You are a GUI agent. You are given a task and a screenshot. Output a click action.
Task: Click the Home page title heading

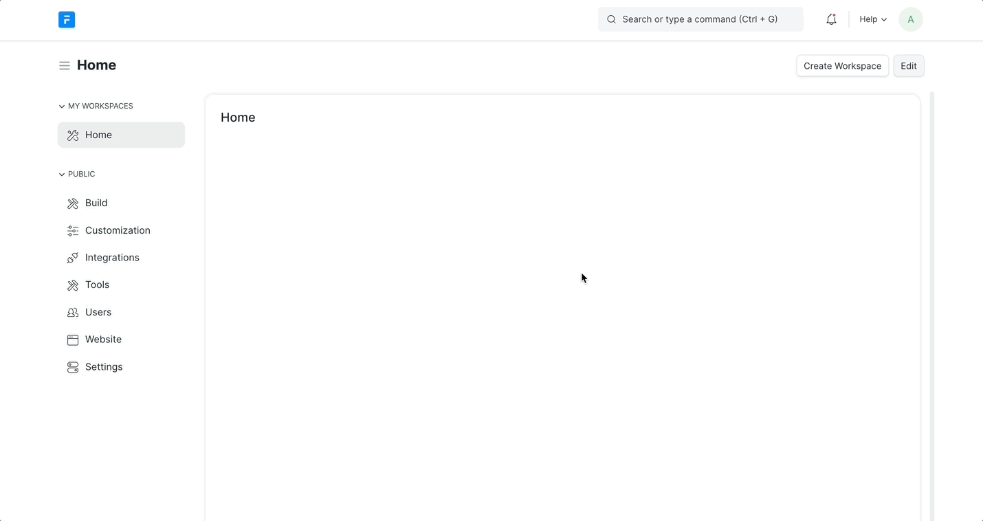pos(96,65)
